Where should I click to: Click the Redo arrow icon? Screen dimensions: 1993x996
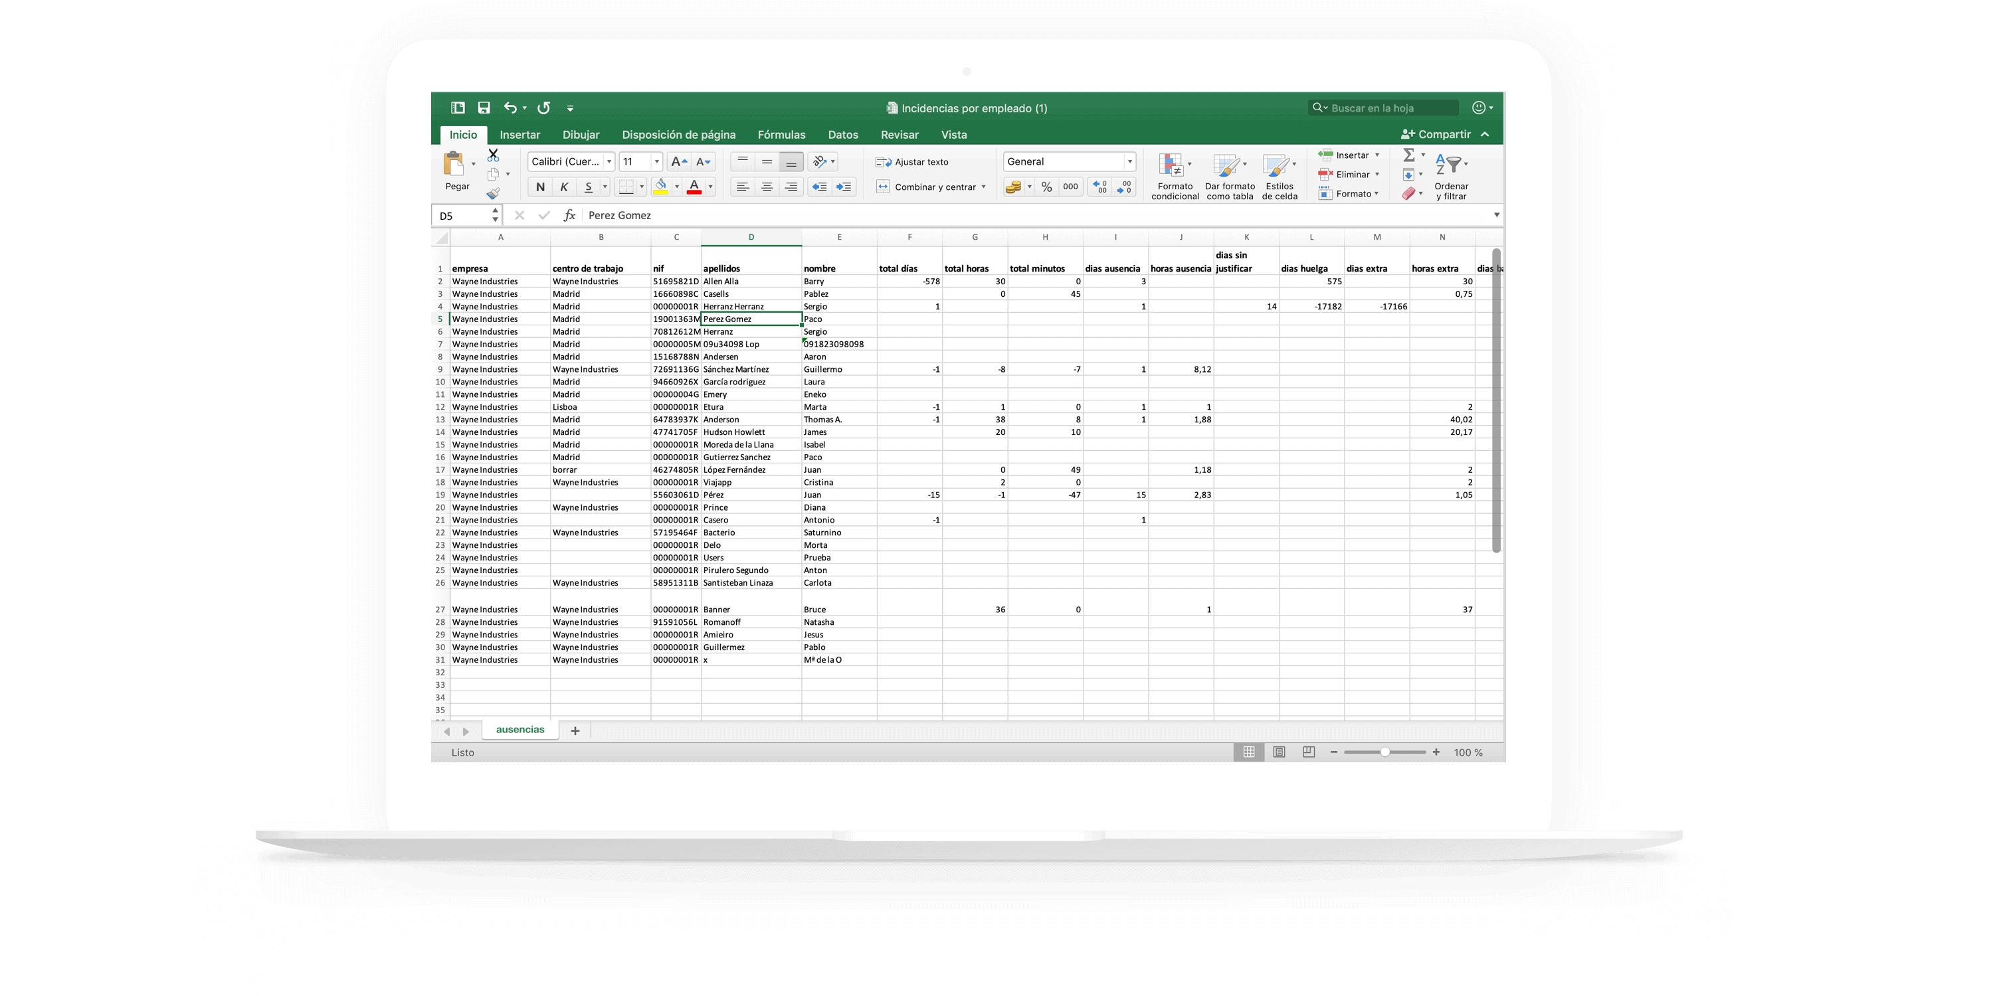(x=544, y=108)
